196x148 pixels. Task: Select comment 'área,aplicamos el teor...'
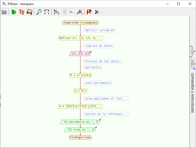[107, 99]
